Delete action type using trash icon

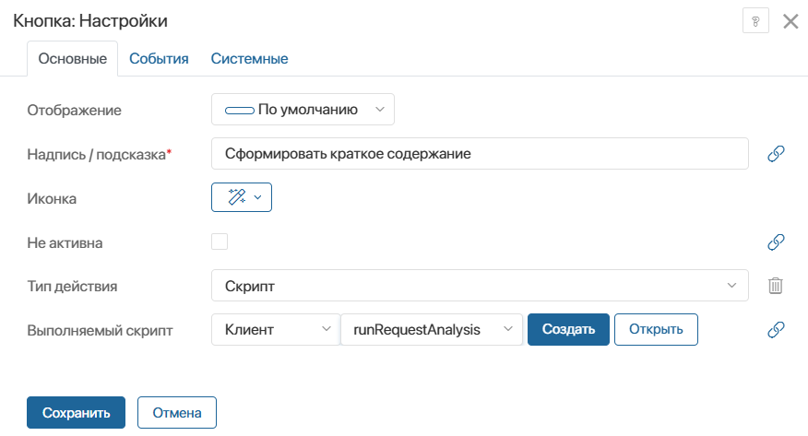pos(776,286)
